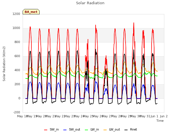
Task: Toggle the LW_out legend entry
Action: pos(112,130)
